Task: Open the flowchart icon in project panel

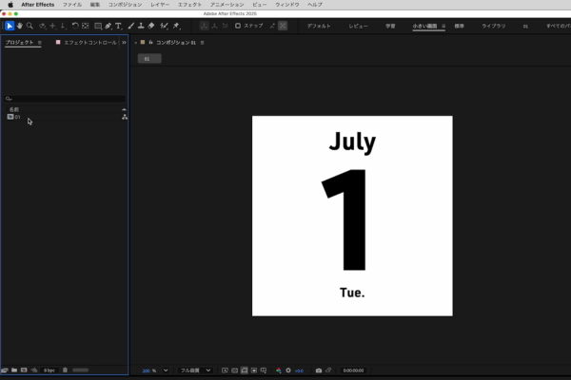Action: click(x=125, y=117)
